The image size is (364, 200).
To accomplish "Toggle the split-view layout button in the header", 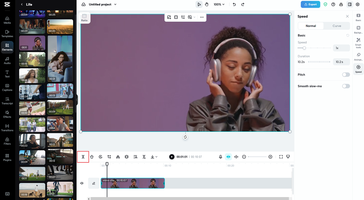I will 349,4.
